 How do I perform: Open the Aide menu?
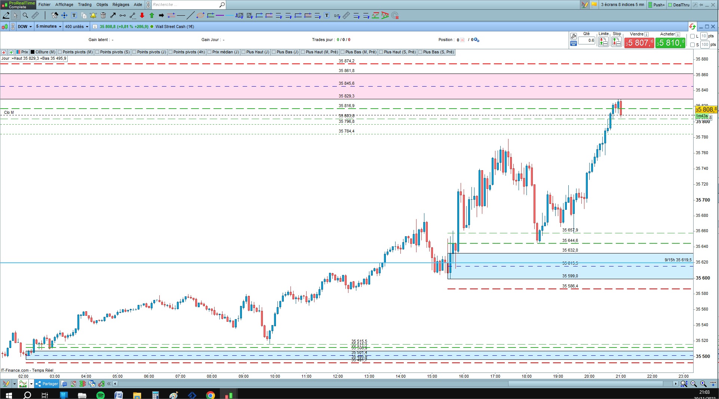coord(138,5)
